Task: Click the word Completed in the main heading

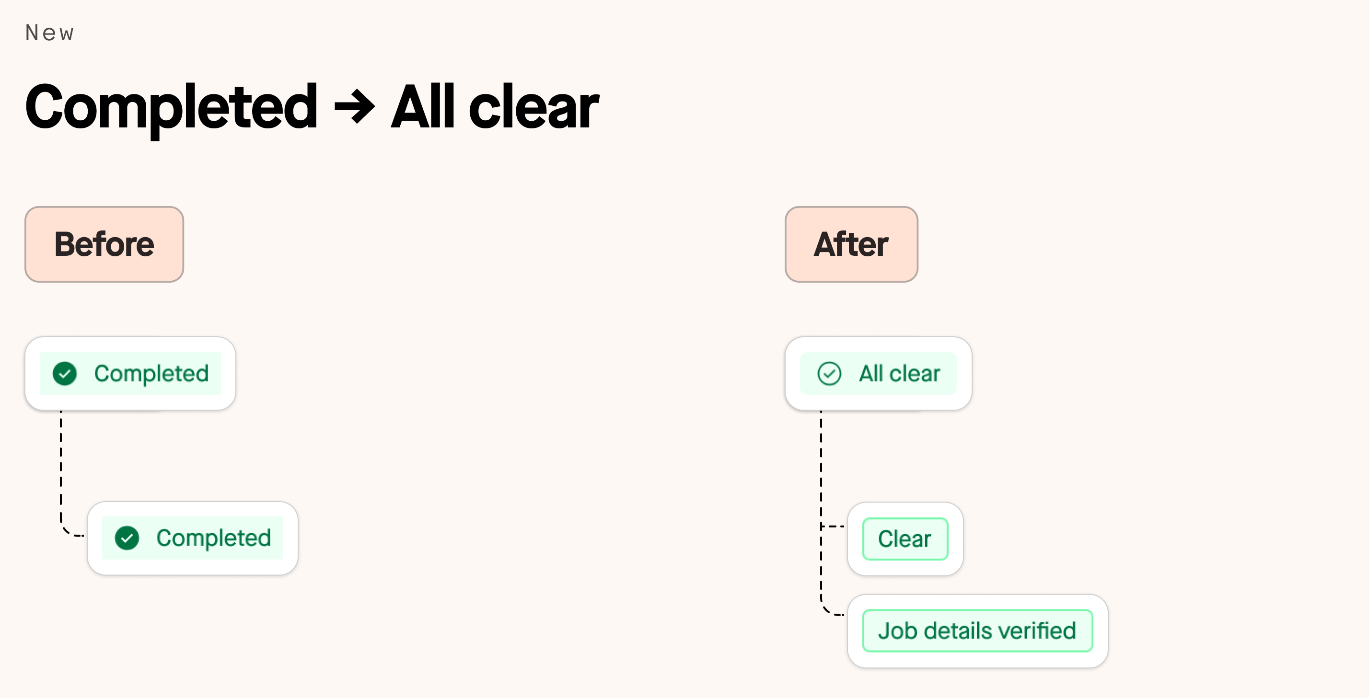Action: [171, 108]
